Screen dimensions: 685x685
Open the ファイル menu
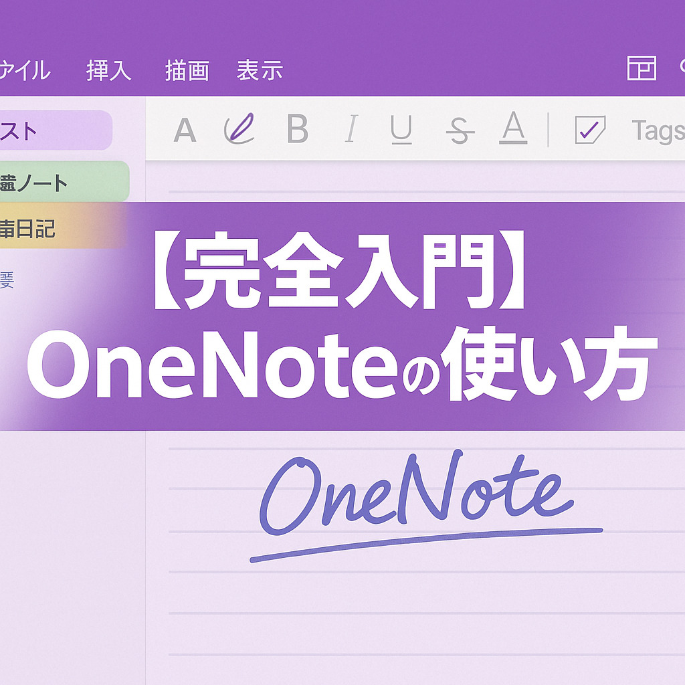click(25, 70)
